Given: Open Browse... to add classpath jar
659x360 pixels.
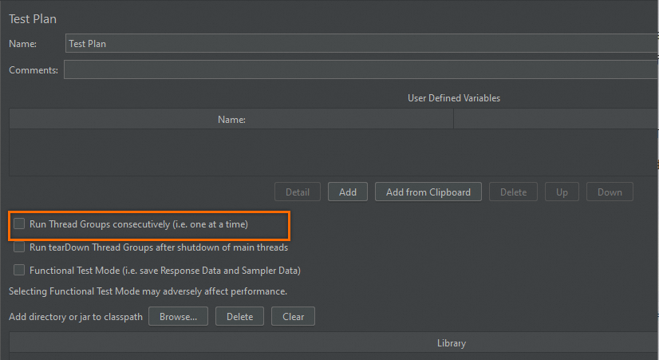Looking at the screenshot, I should [178, 316].
